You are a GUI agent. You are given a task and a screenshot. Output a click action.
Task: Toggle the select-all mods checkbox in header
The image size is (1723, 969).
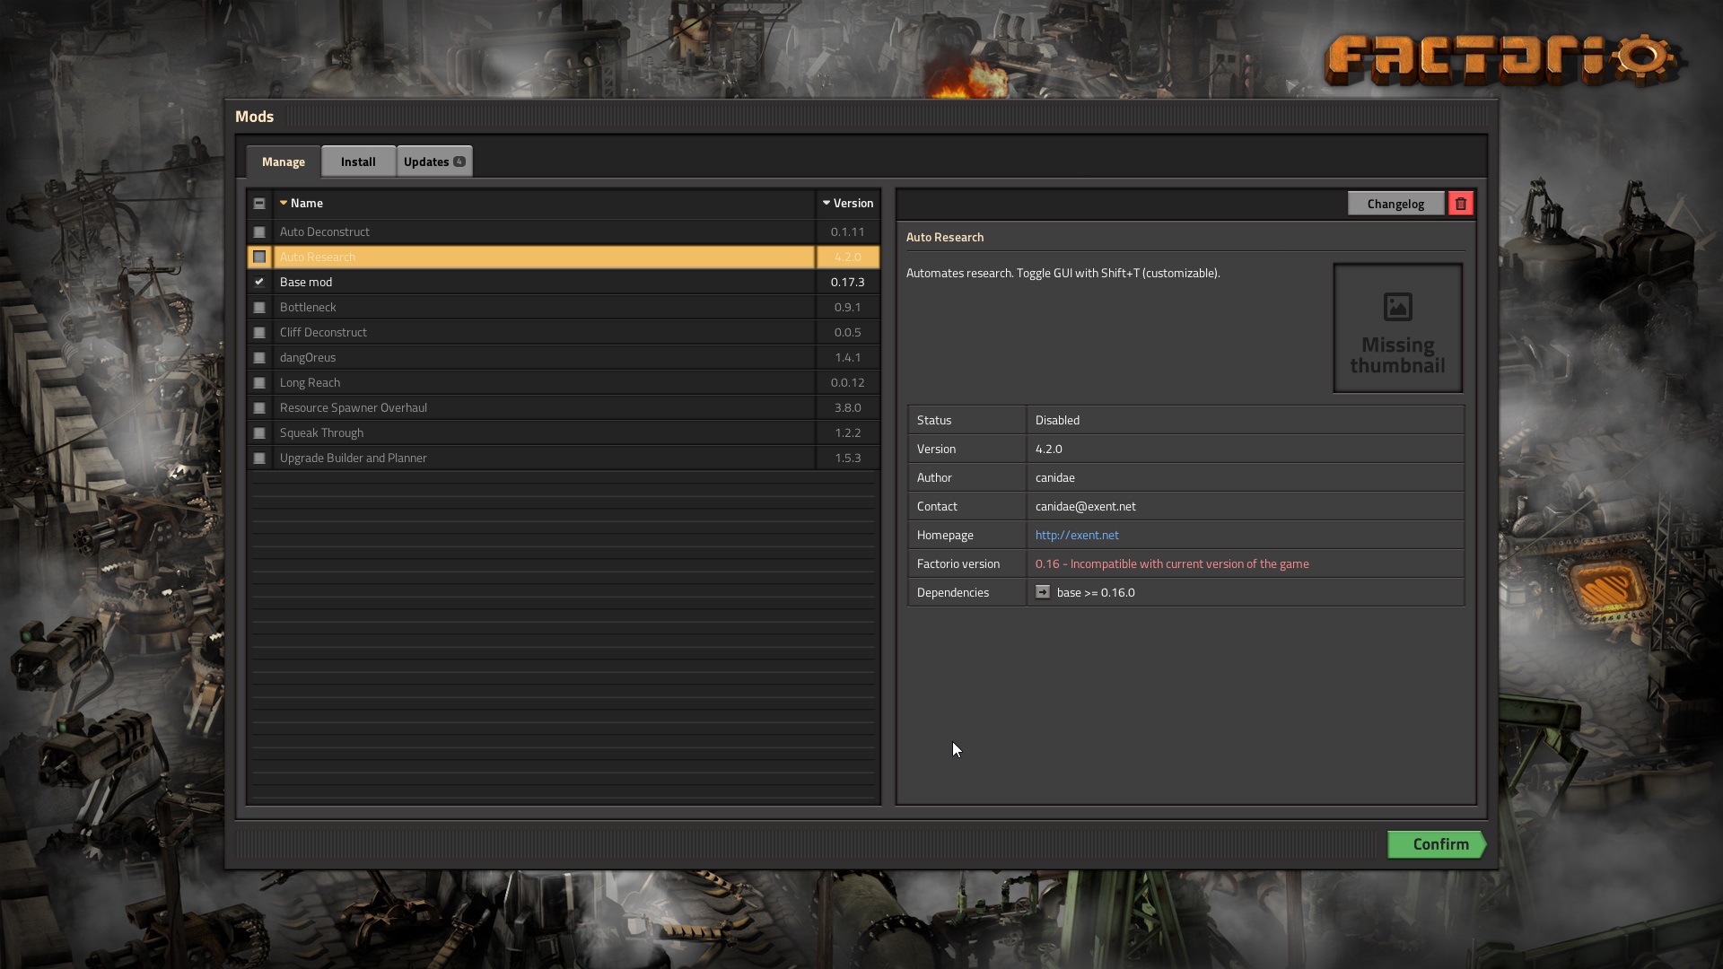tap(259, 204)
